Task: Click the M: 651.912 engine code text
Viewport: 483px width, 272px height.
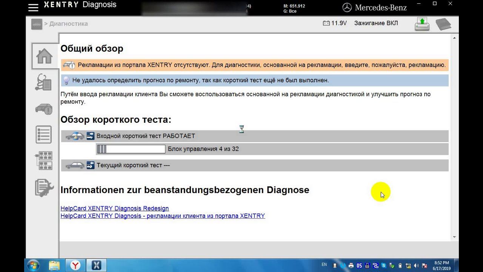Action: (294, 6)
